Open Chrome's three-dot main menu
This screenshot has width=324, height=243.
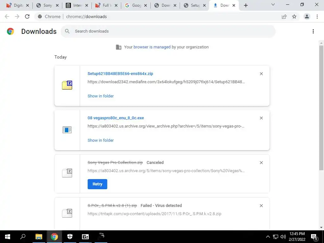click(317, 16)
